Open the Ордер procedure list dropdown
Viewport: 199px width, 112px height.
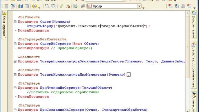139,6
